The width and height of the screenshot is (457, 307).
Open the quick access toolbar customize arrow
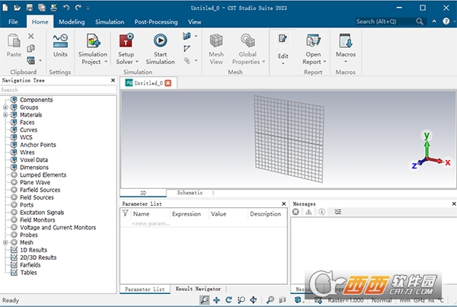88,8
